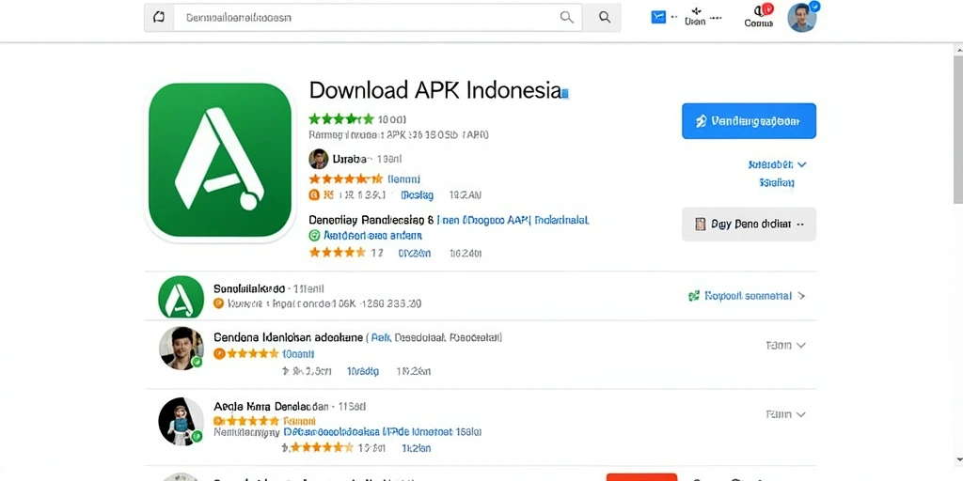The width and height of the screenshot is (963, 481).
Task: Open Coma notifications with the red badge
Action: pyautogui.click(x=759, y=16)
